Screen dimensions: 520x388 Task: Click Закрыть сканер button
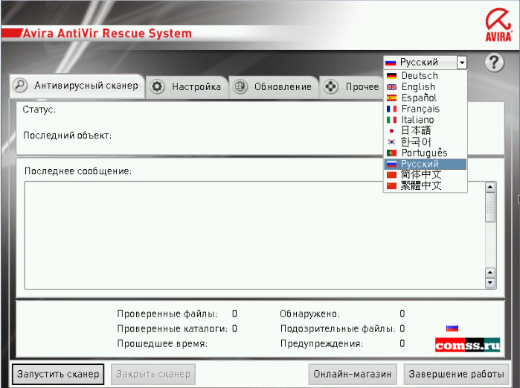[153, 374]
